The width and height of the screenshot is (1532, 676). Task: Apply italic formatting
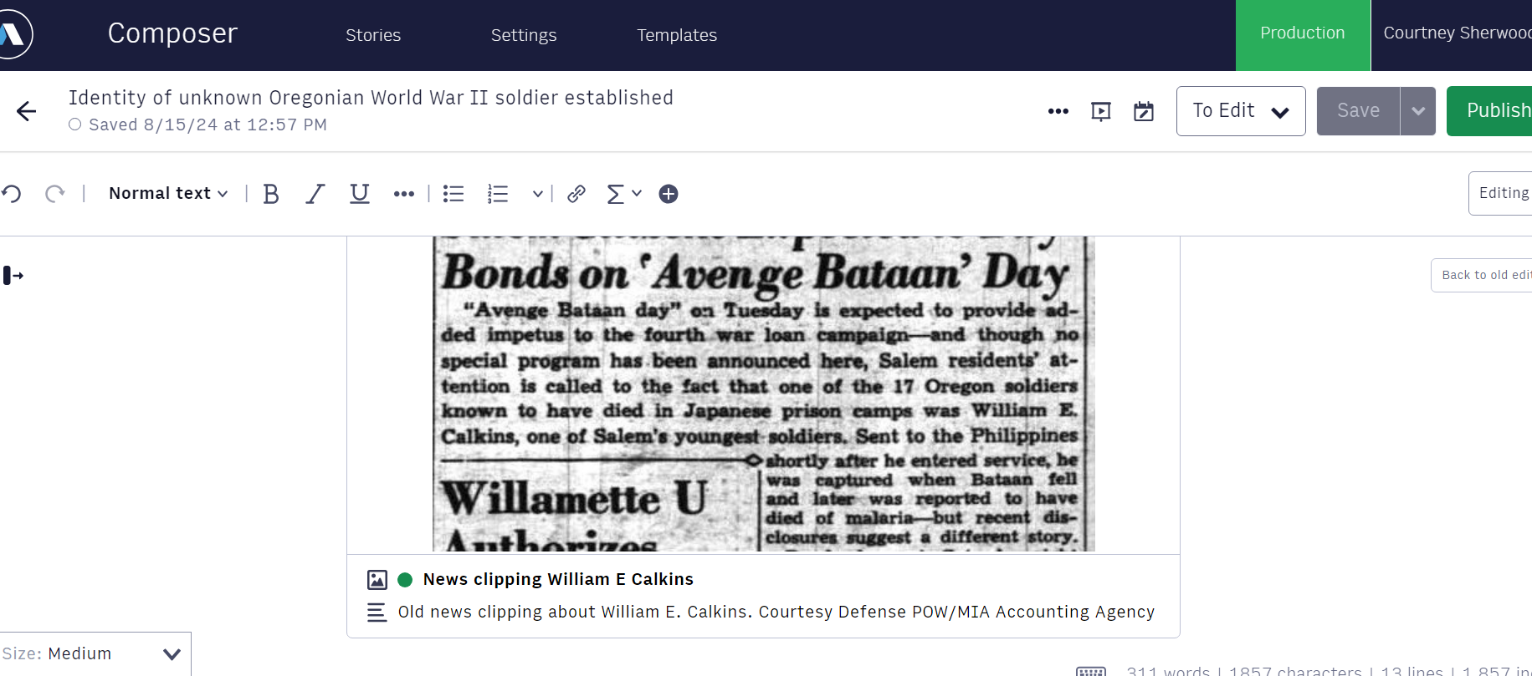(x=315, y=194)
